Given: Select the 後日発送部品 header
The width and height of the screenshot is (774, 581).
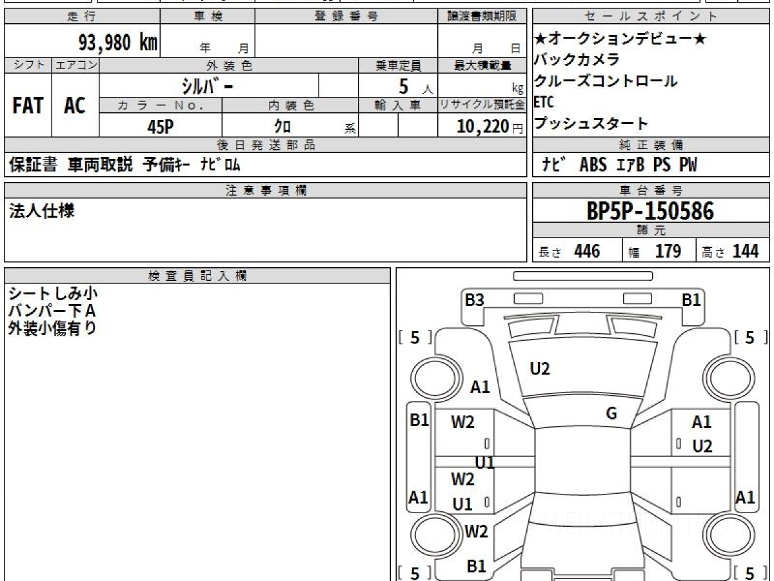Looking at the screenshot, I should click(265, 145).
